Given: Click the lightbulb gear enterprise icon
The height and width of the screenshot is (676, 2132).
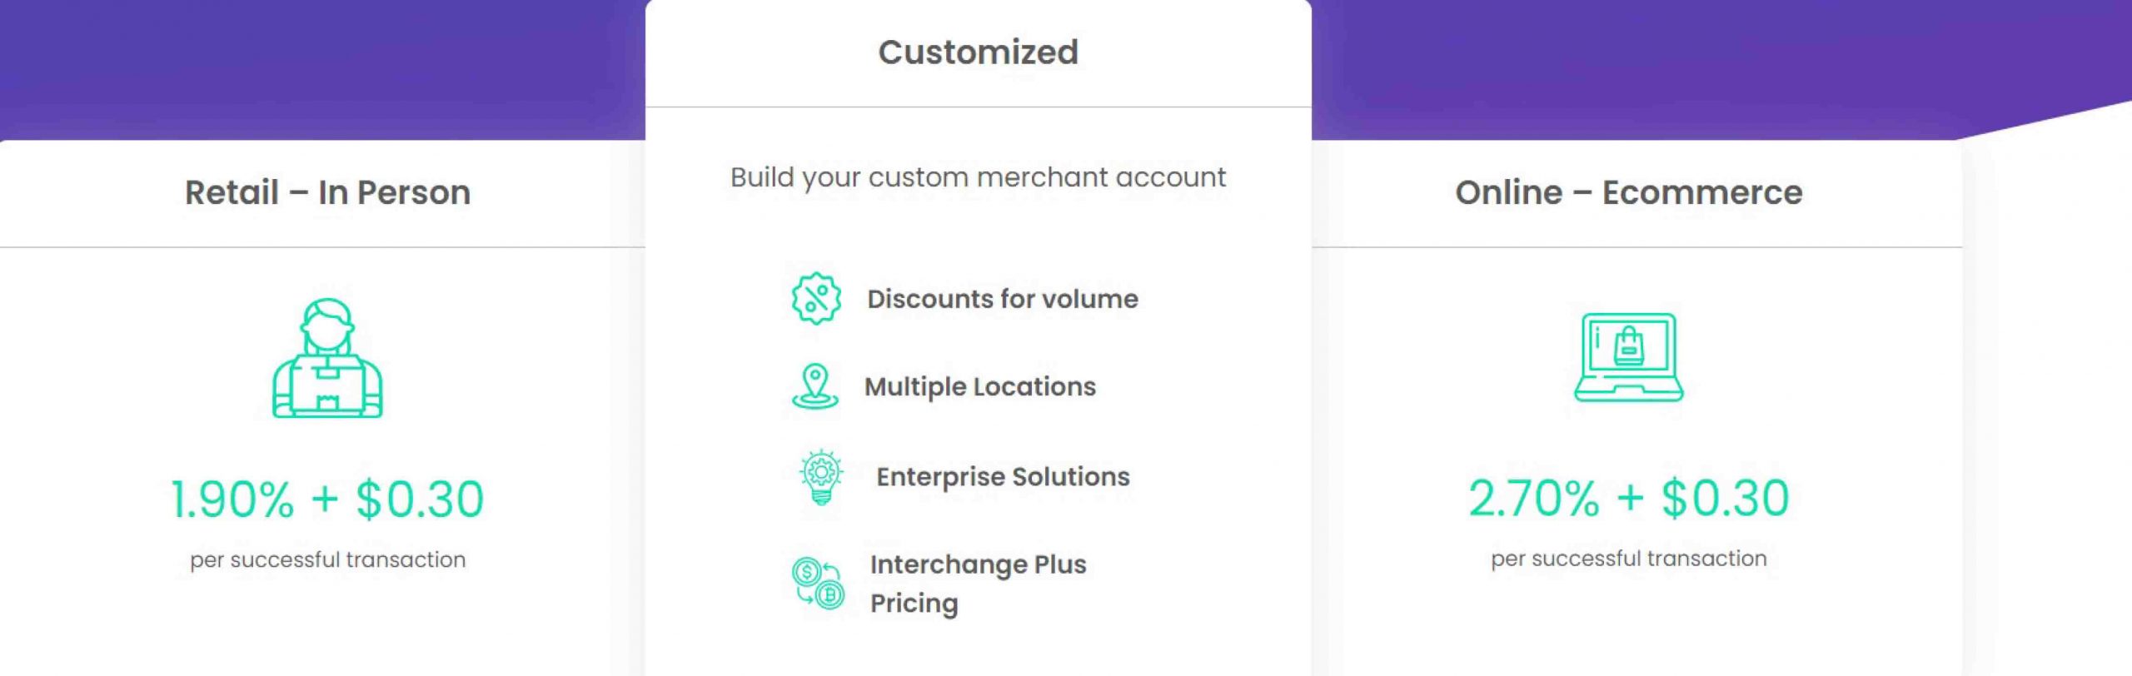Looking at the screenshot, I should [821, 476].
